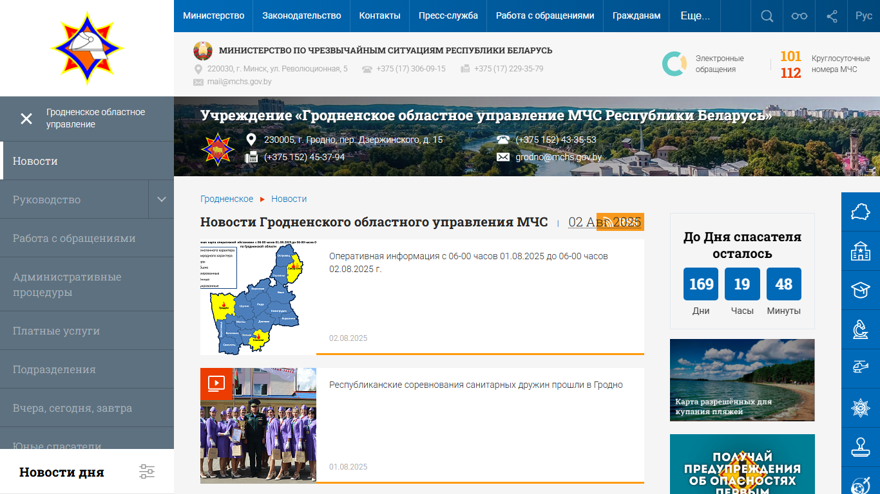Viewport: 880px width, 494px height.
Task: Click the map pin icon beside Минск address
Action: click(198, 69)
